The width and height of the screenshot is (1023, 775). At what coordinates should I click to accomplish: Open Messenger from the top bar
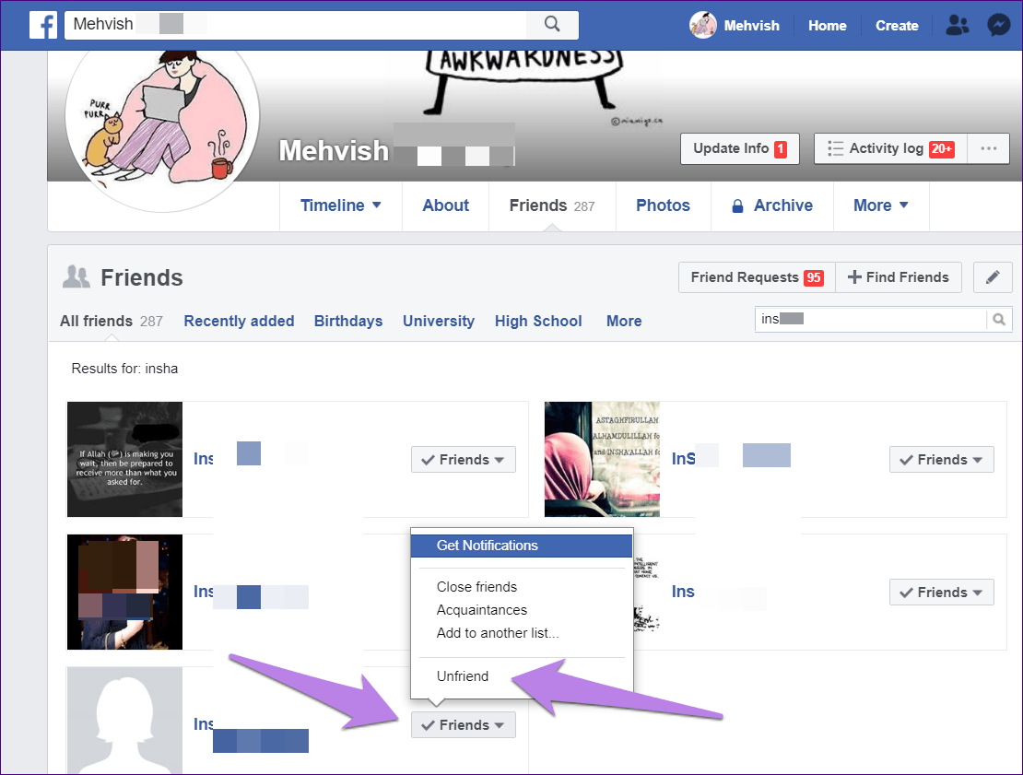(999, 25)
